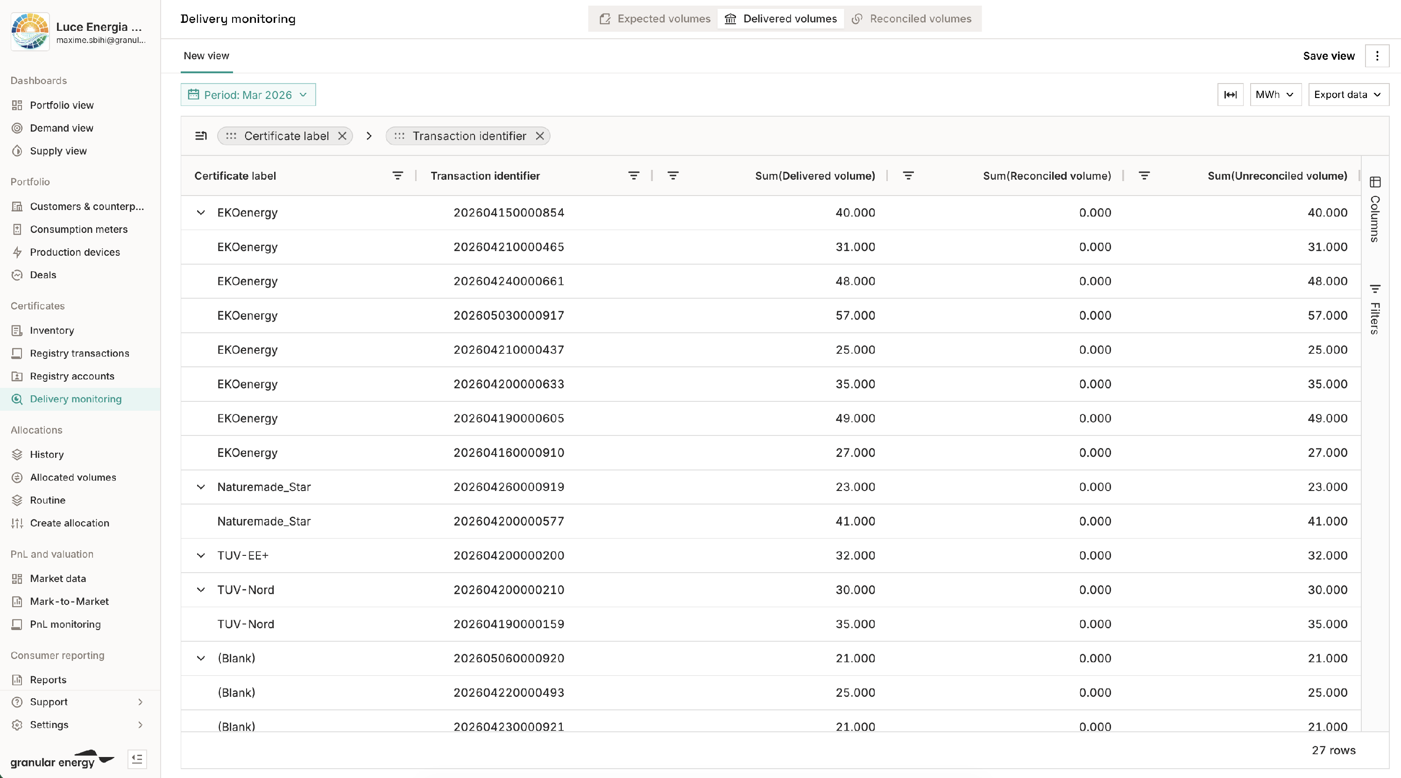Viewport: 1401px width, 778px height.
Task: Open the Columns side panel
Action: pyautogui.click(x=1375, y=209)
